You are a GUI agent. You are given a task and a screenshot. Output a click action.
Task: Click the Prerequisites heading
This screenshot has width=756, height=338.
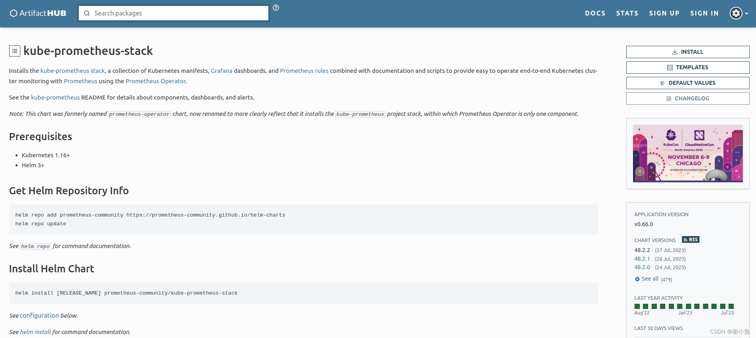[x=41, y=137]
